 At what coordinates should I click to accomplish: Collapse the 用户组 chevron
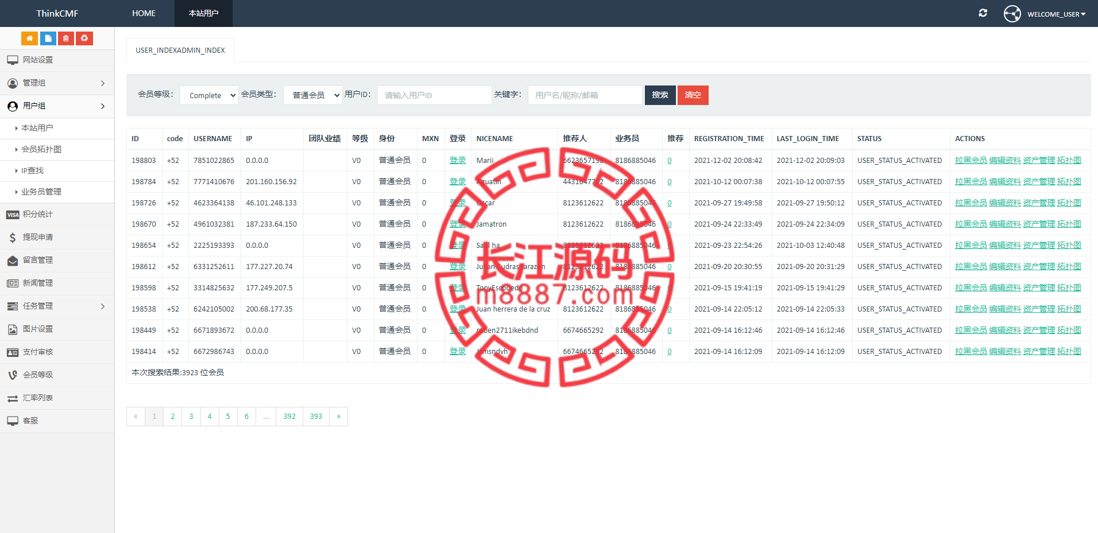[x=103, y=106]
